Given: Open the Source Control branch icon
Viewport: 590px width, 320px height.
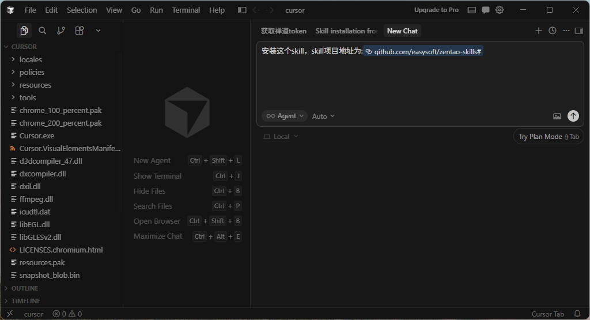Looking at the screenshot, I should 61,31.
